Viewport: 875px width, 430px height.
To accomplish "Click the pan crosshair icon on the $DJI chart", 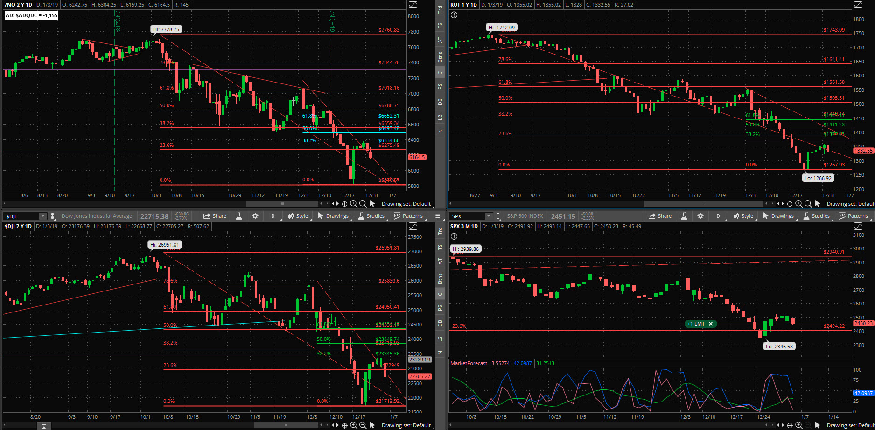I will point(344,425).
